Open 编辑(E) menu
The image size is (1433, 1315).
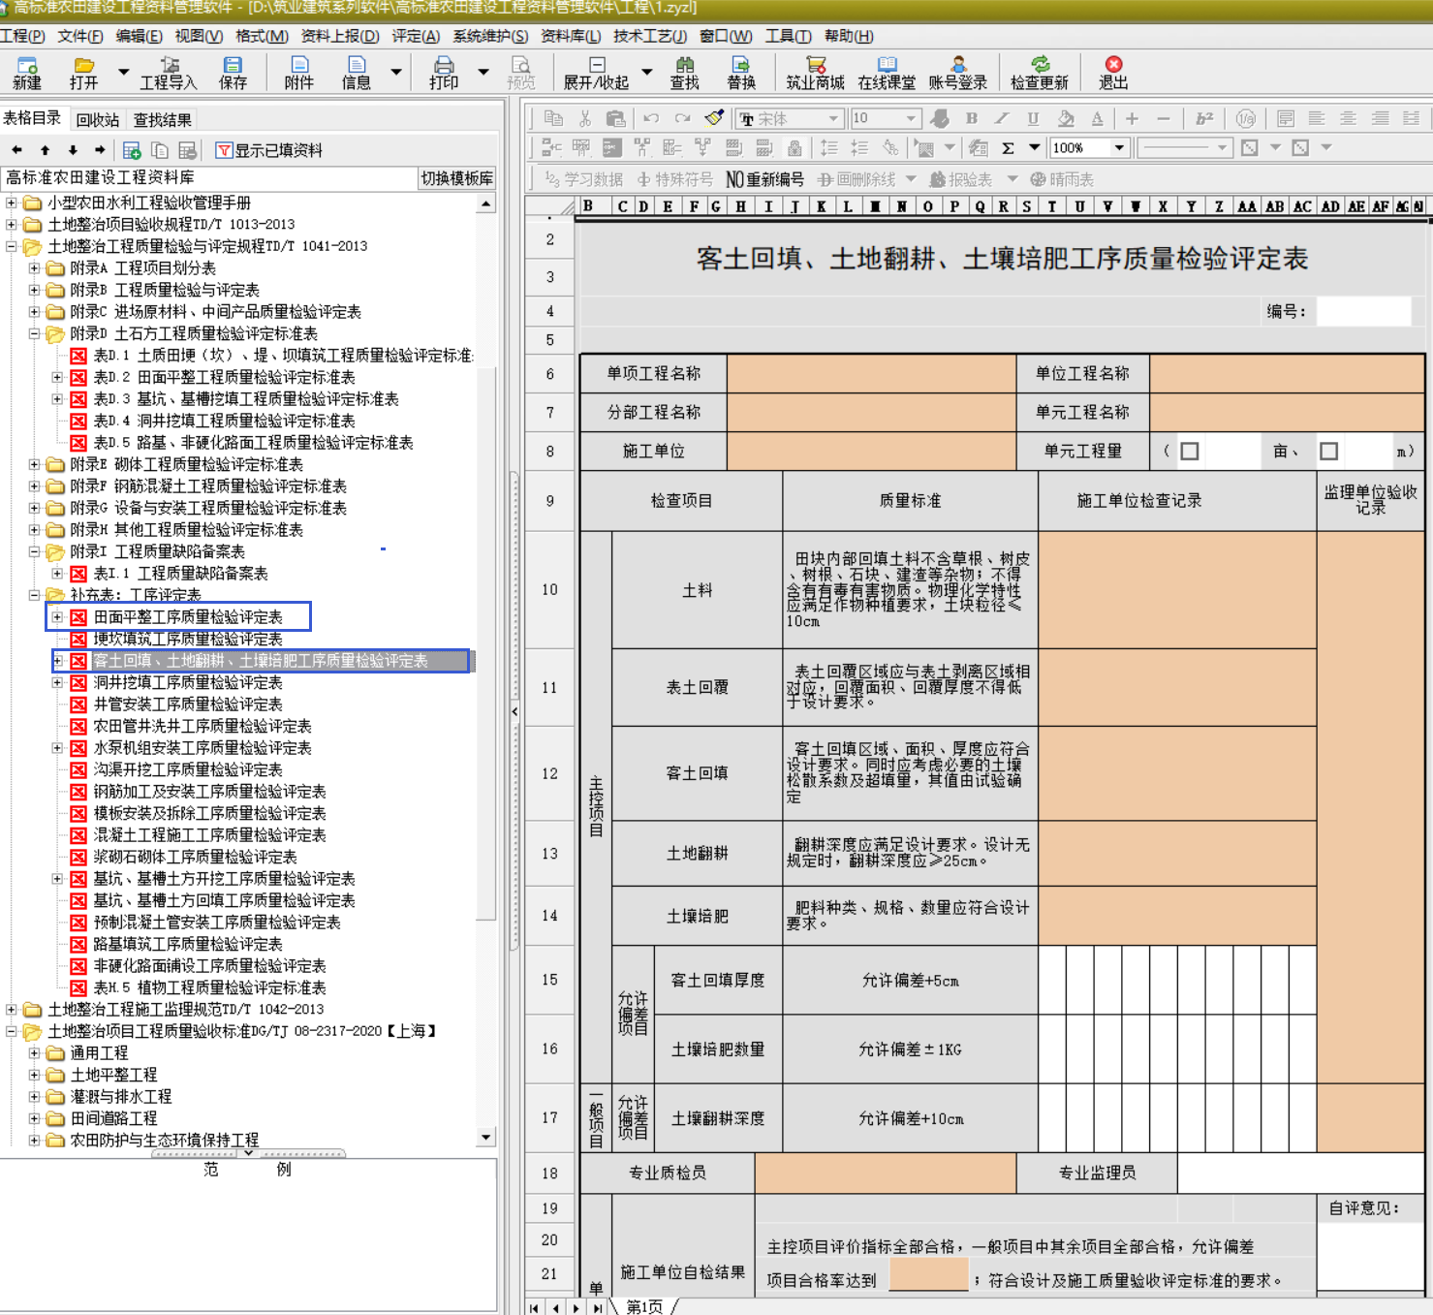pyautogui.click(x=139, y=36)
